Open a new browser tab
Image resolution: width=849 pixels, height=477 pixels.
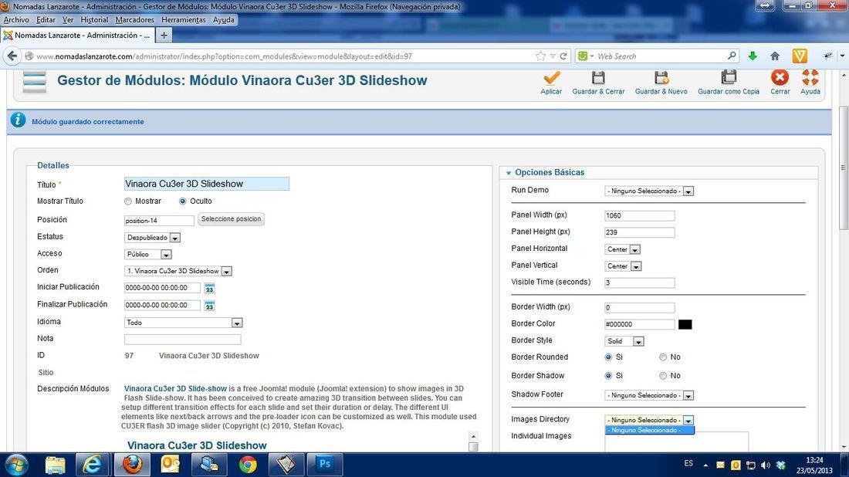164,36
